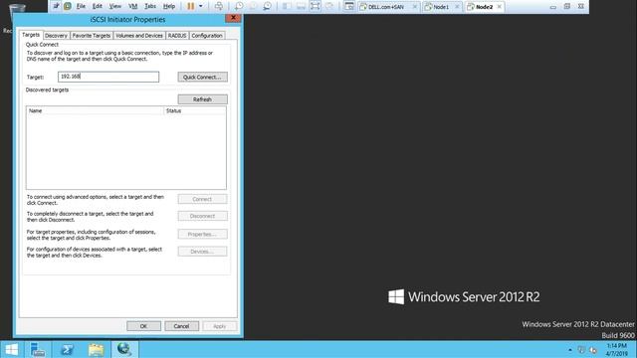Enter full screen mode icon
637x358 pixels.
316,6
